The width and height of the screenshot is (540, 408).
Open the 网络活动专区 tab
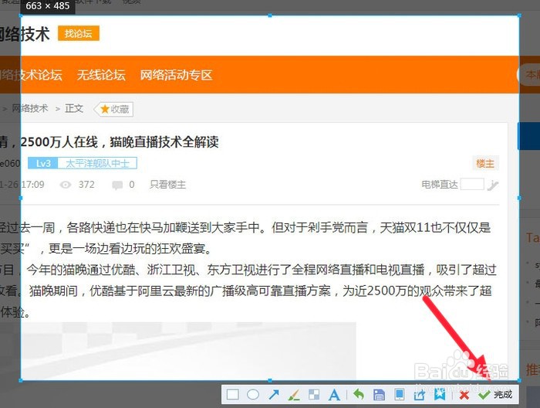(176, 75)
